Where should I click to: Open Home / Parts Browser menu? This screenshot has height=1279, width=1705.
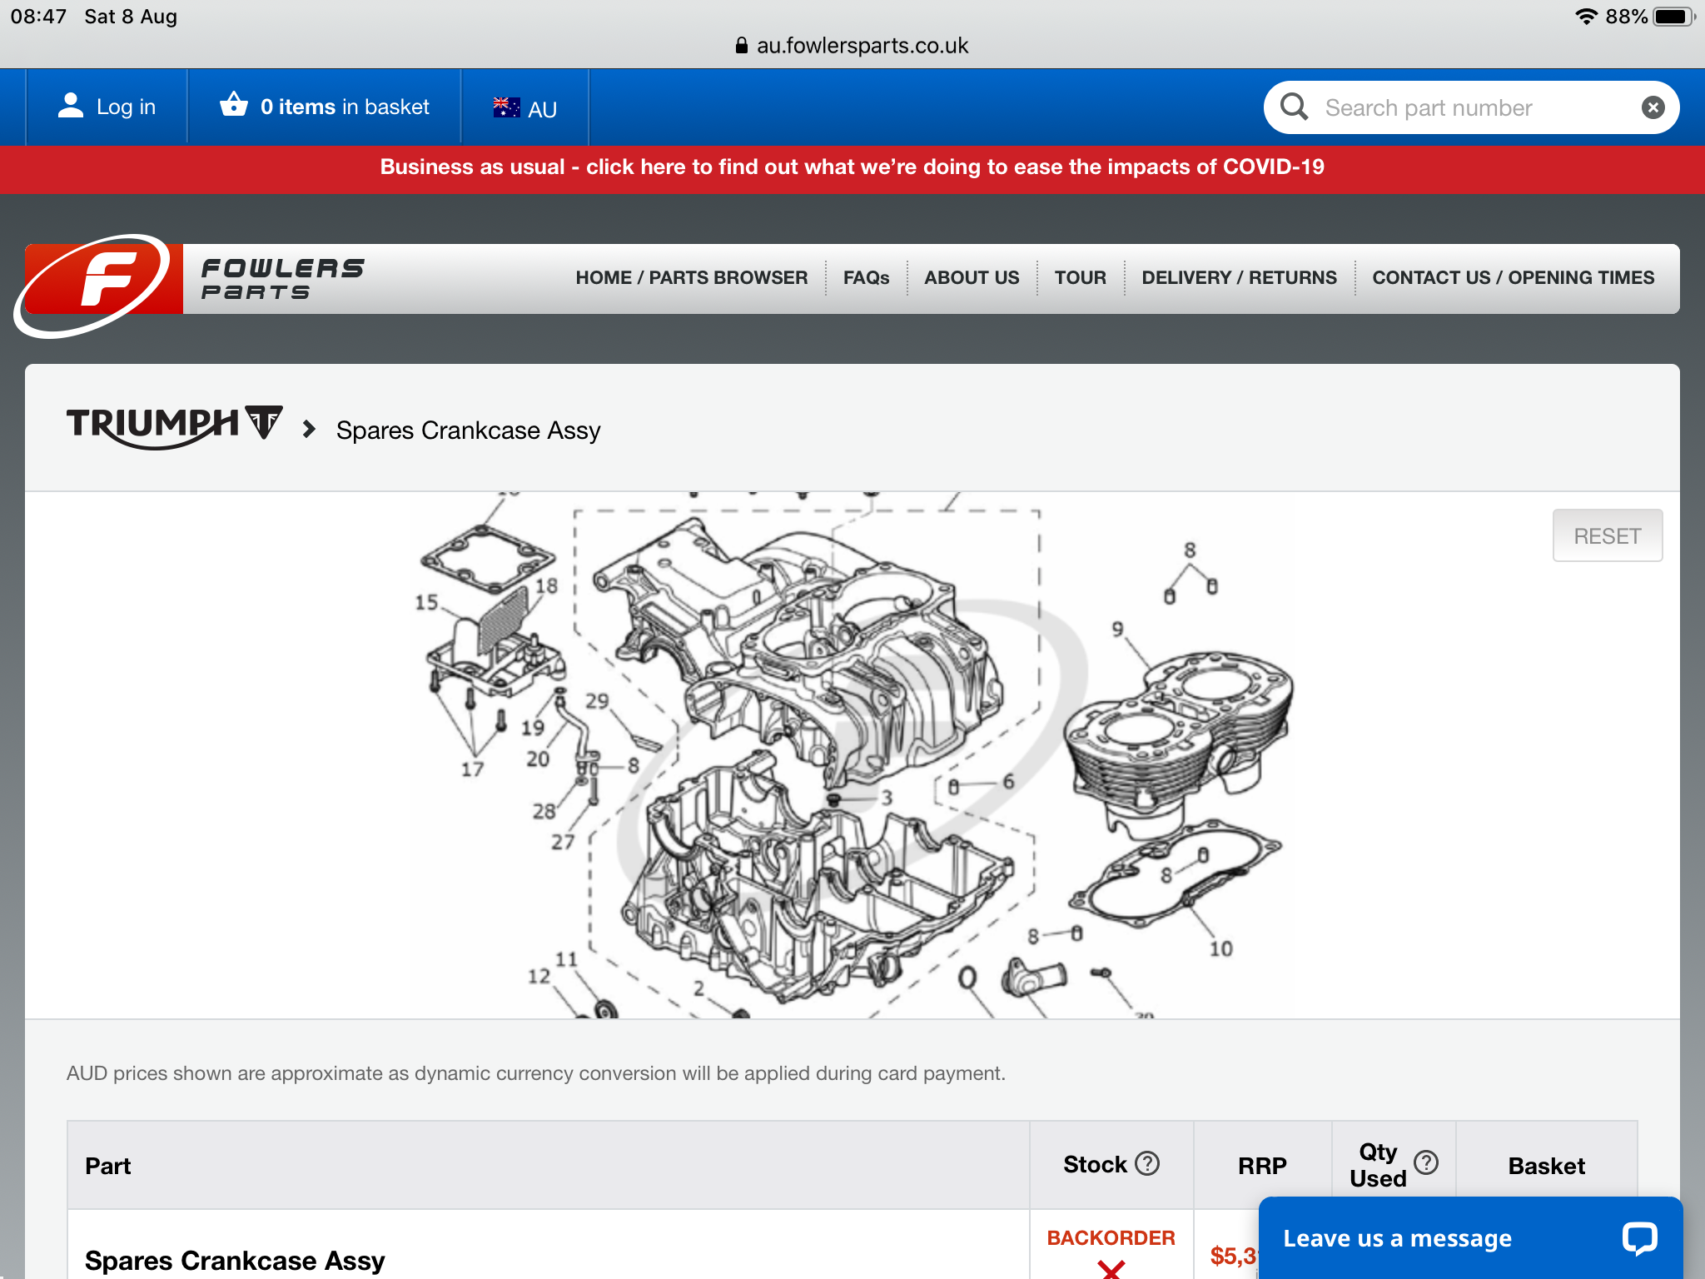[x=691, y=278]
